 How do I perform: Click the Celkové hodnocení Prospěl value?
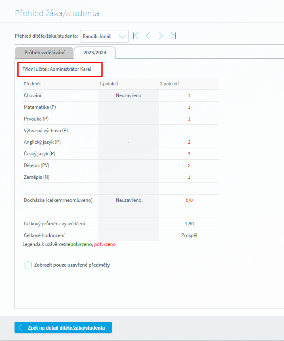tap(189, 235)
